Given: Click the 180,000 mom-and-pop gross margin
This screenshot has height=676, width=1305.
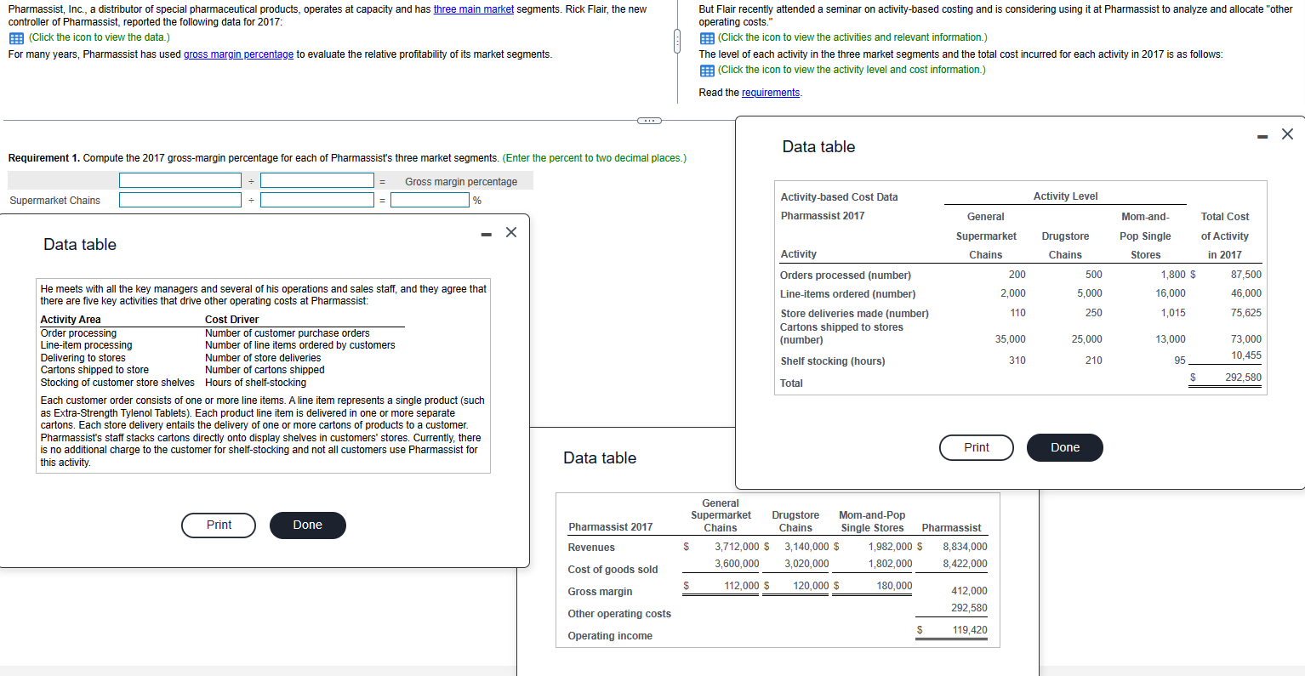Looking at the screenshot, I should (894, 586).
